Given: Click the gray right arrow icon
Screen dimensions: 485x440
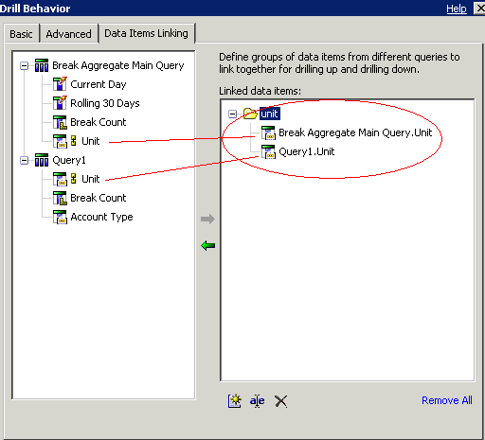Looking at the screenshot, I should [207, 219].
